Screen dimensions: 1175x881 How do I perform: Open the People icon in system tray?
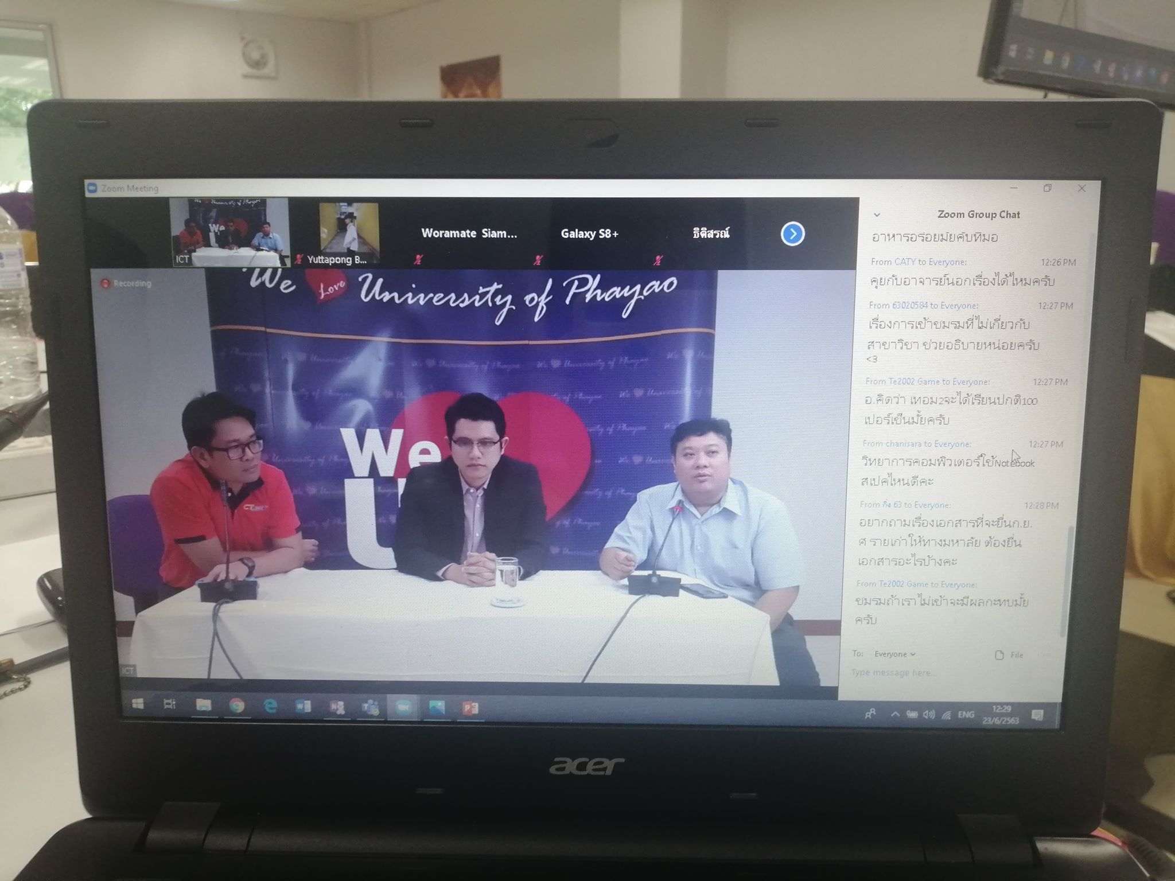(870, 714)
